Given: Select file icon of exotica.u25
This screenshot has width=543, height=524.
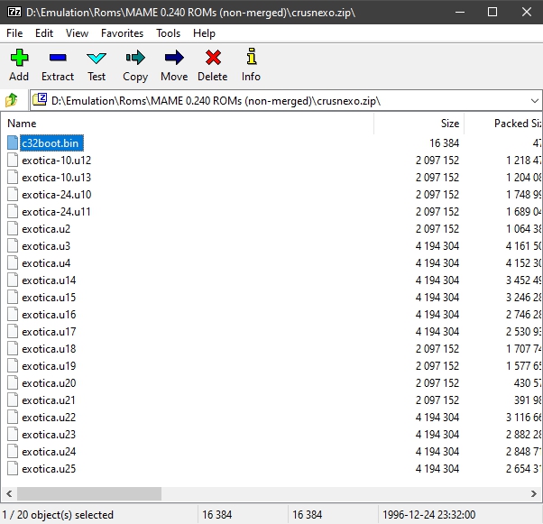Looking at the screenshot, I should point(13,469).
